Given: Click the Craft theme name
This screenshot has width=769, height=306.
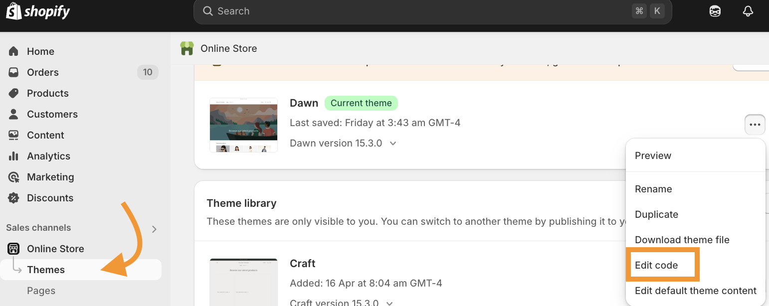Looking at the screenshot, I should coord(303,263).
